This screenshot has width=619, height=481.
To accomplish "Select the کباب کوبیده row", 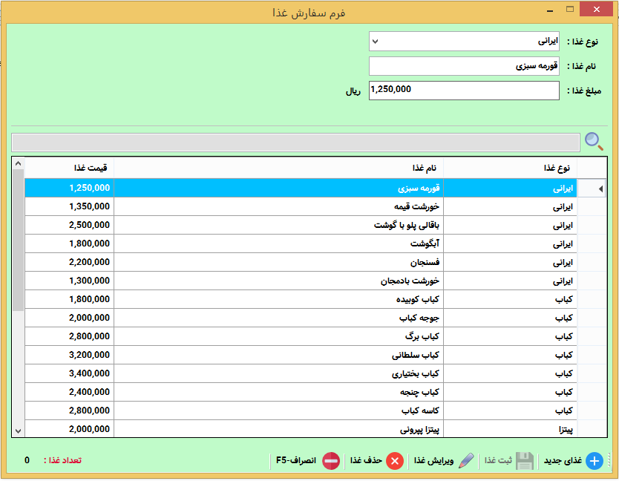I will tap(278, 300).
